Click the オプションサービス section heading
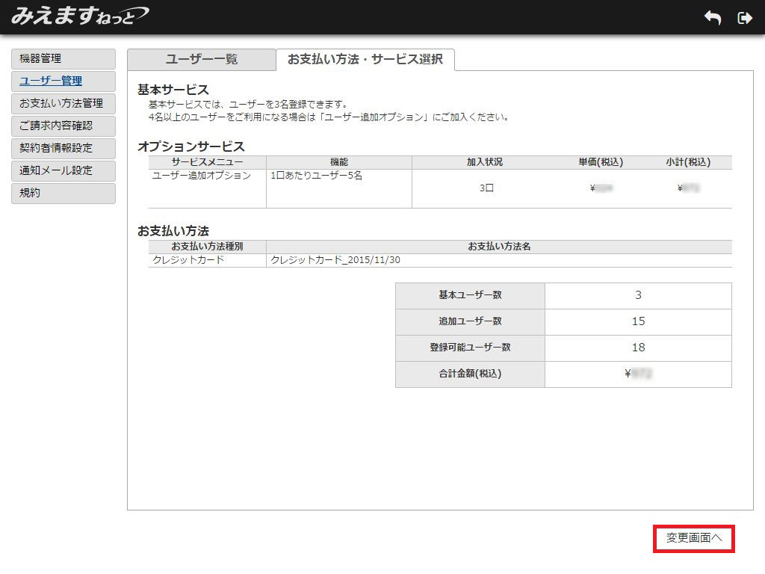765x574 pixels. click(191, 146)
